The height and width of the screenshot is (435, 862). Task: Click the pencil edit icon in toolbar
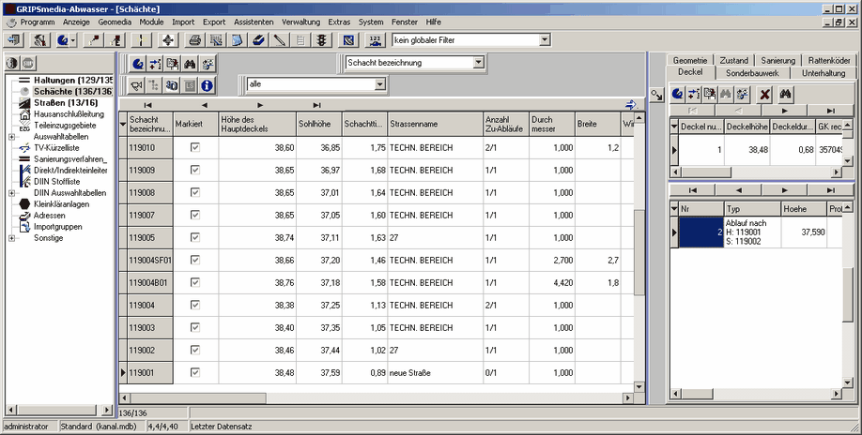(279, 40)
